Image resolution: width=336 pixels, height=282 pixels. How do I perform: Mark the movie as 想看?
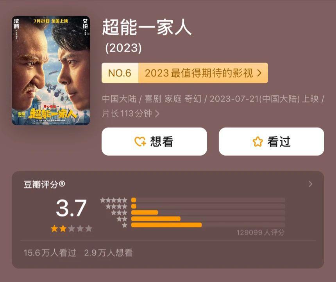pos(154,142)
